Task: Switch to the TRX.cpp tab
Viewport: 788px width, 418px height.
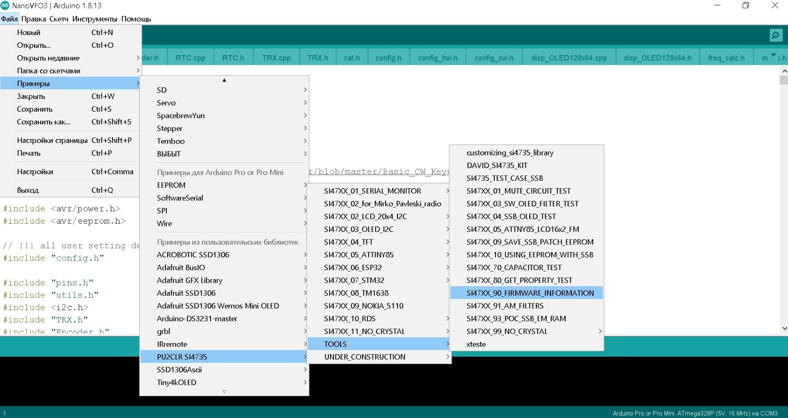Action: (x=276, y=58)
